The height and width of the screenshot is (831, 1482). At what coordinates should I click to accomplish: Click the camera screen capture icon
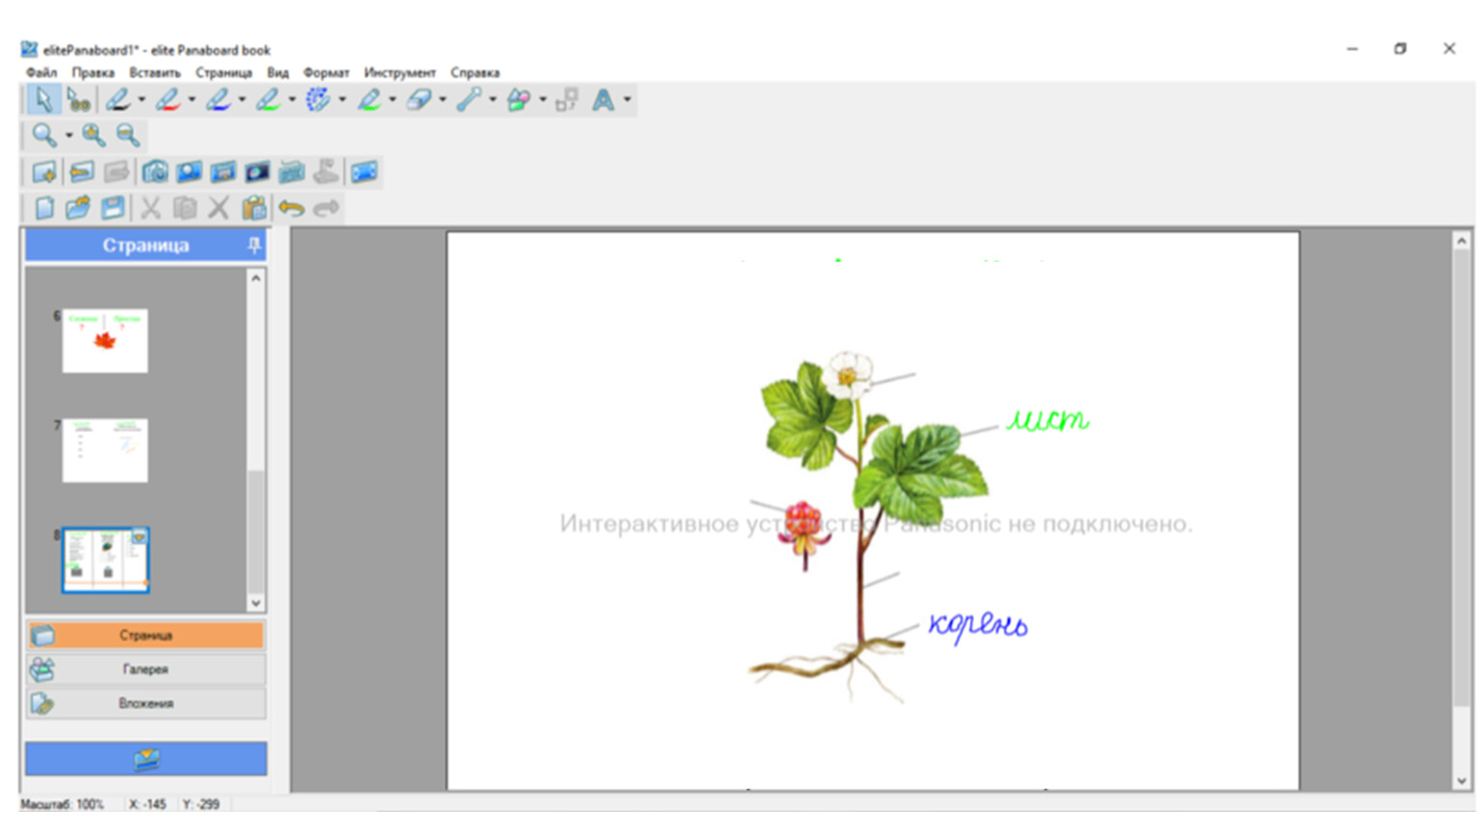pos(155,173)
